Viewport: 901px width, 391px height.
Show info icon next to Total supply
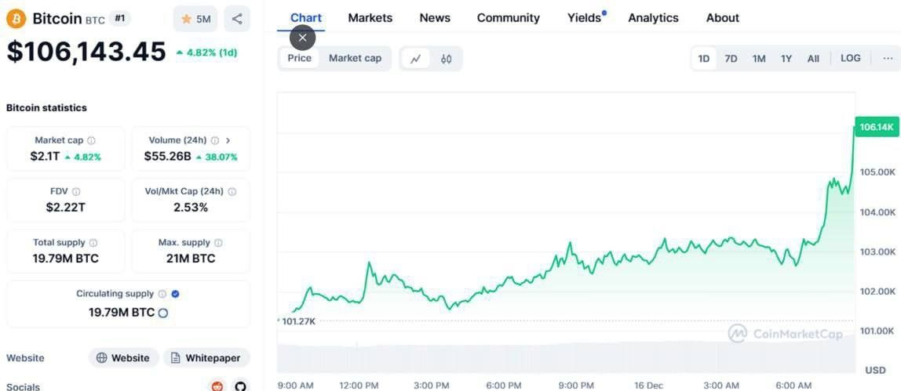93,242
